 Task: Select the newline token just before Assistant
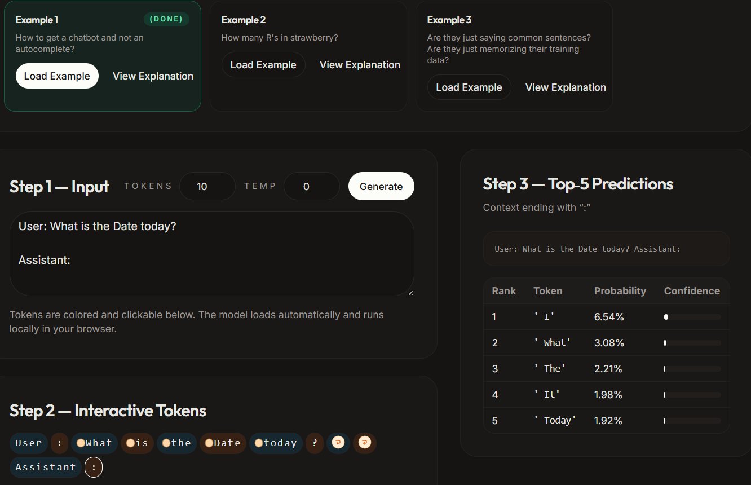click(x=365, y=443)
